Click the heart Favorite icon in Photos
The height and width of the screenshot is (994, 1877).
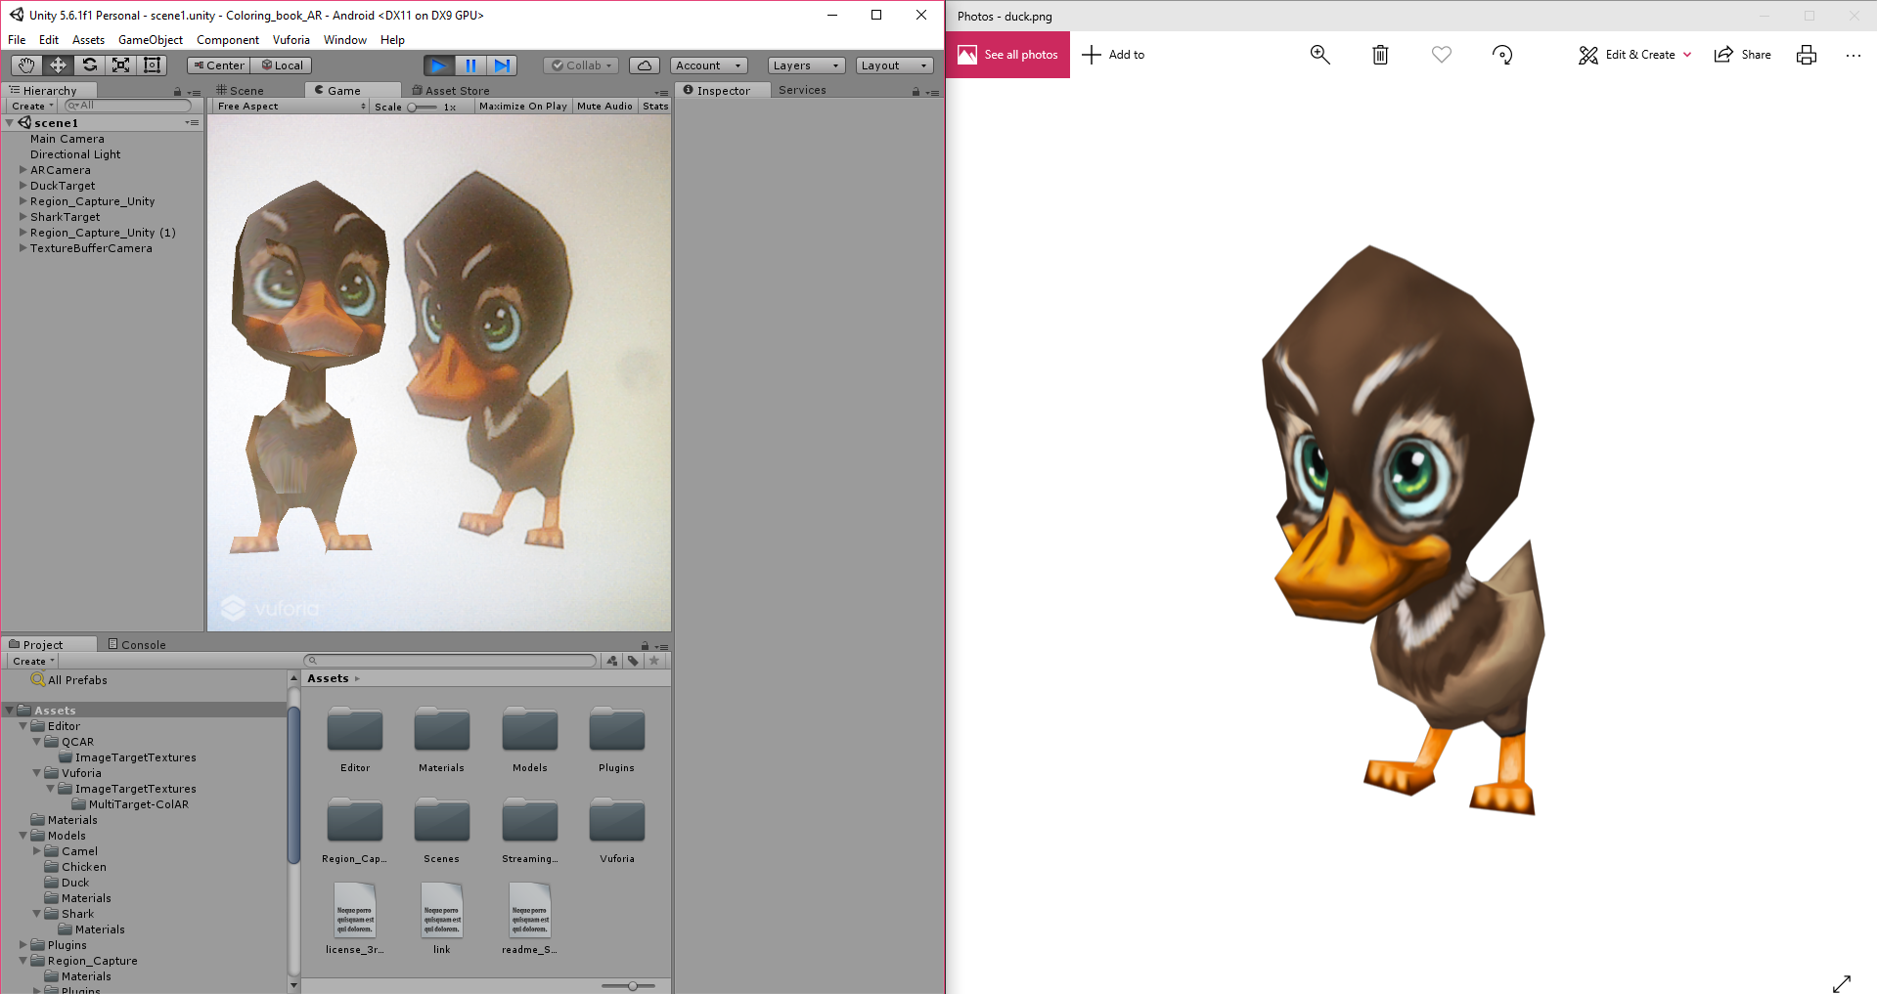click(x=1442, y=55)
